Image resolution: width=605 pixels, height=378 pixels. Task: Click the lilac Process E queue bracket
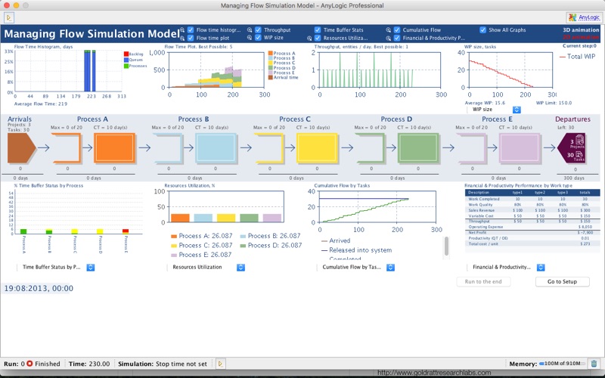point(472,147)
